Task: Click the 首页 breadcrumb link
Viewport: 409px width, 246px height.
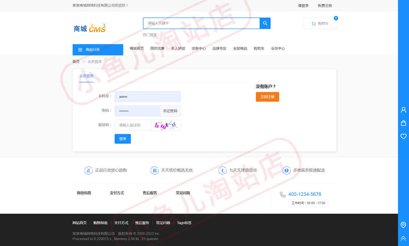Action: [76, 62]
